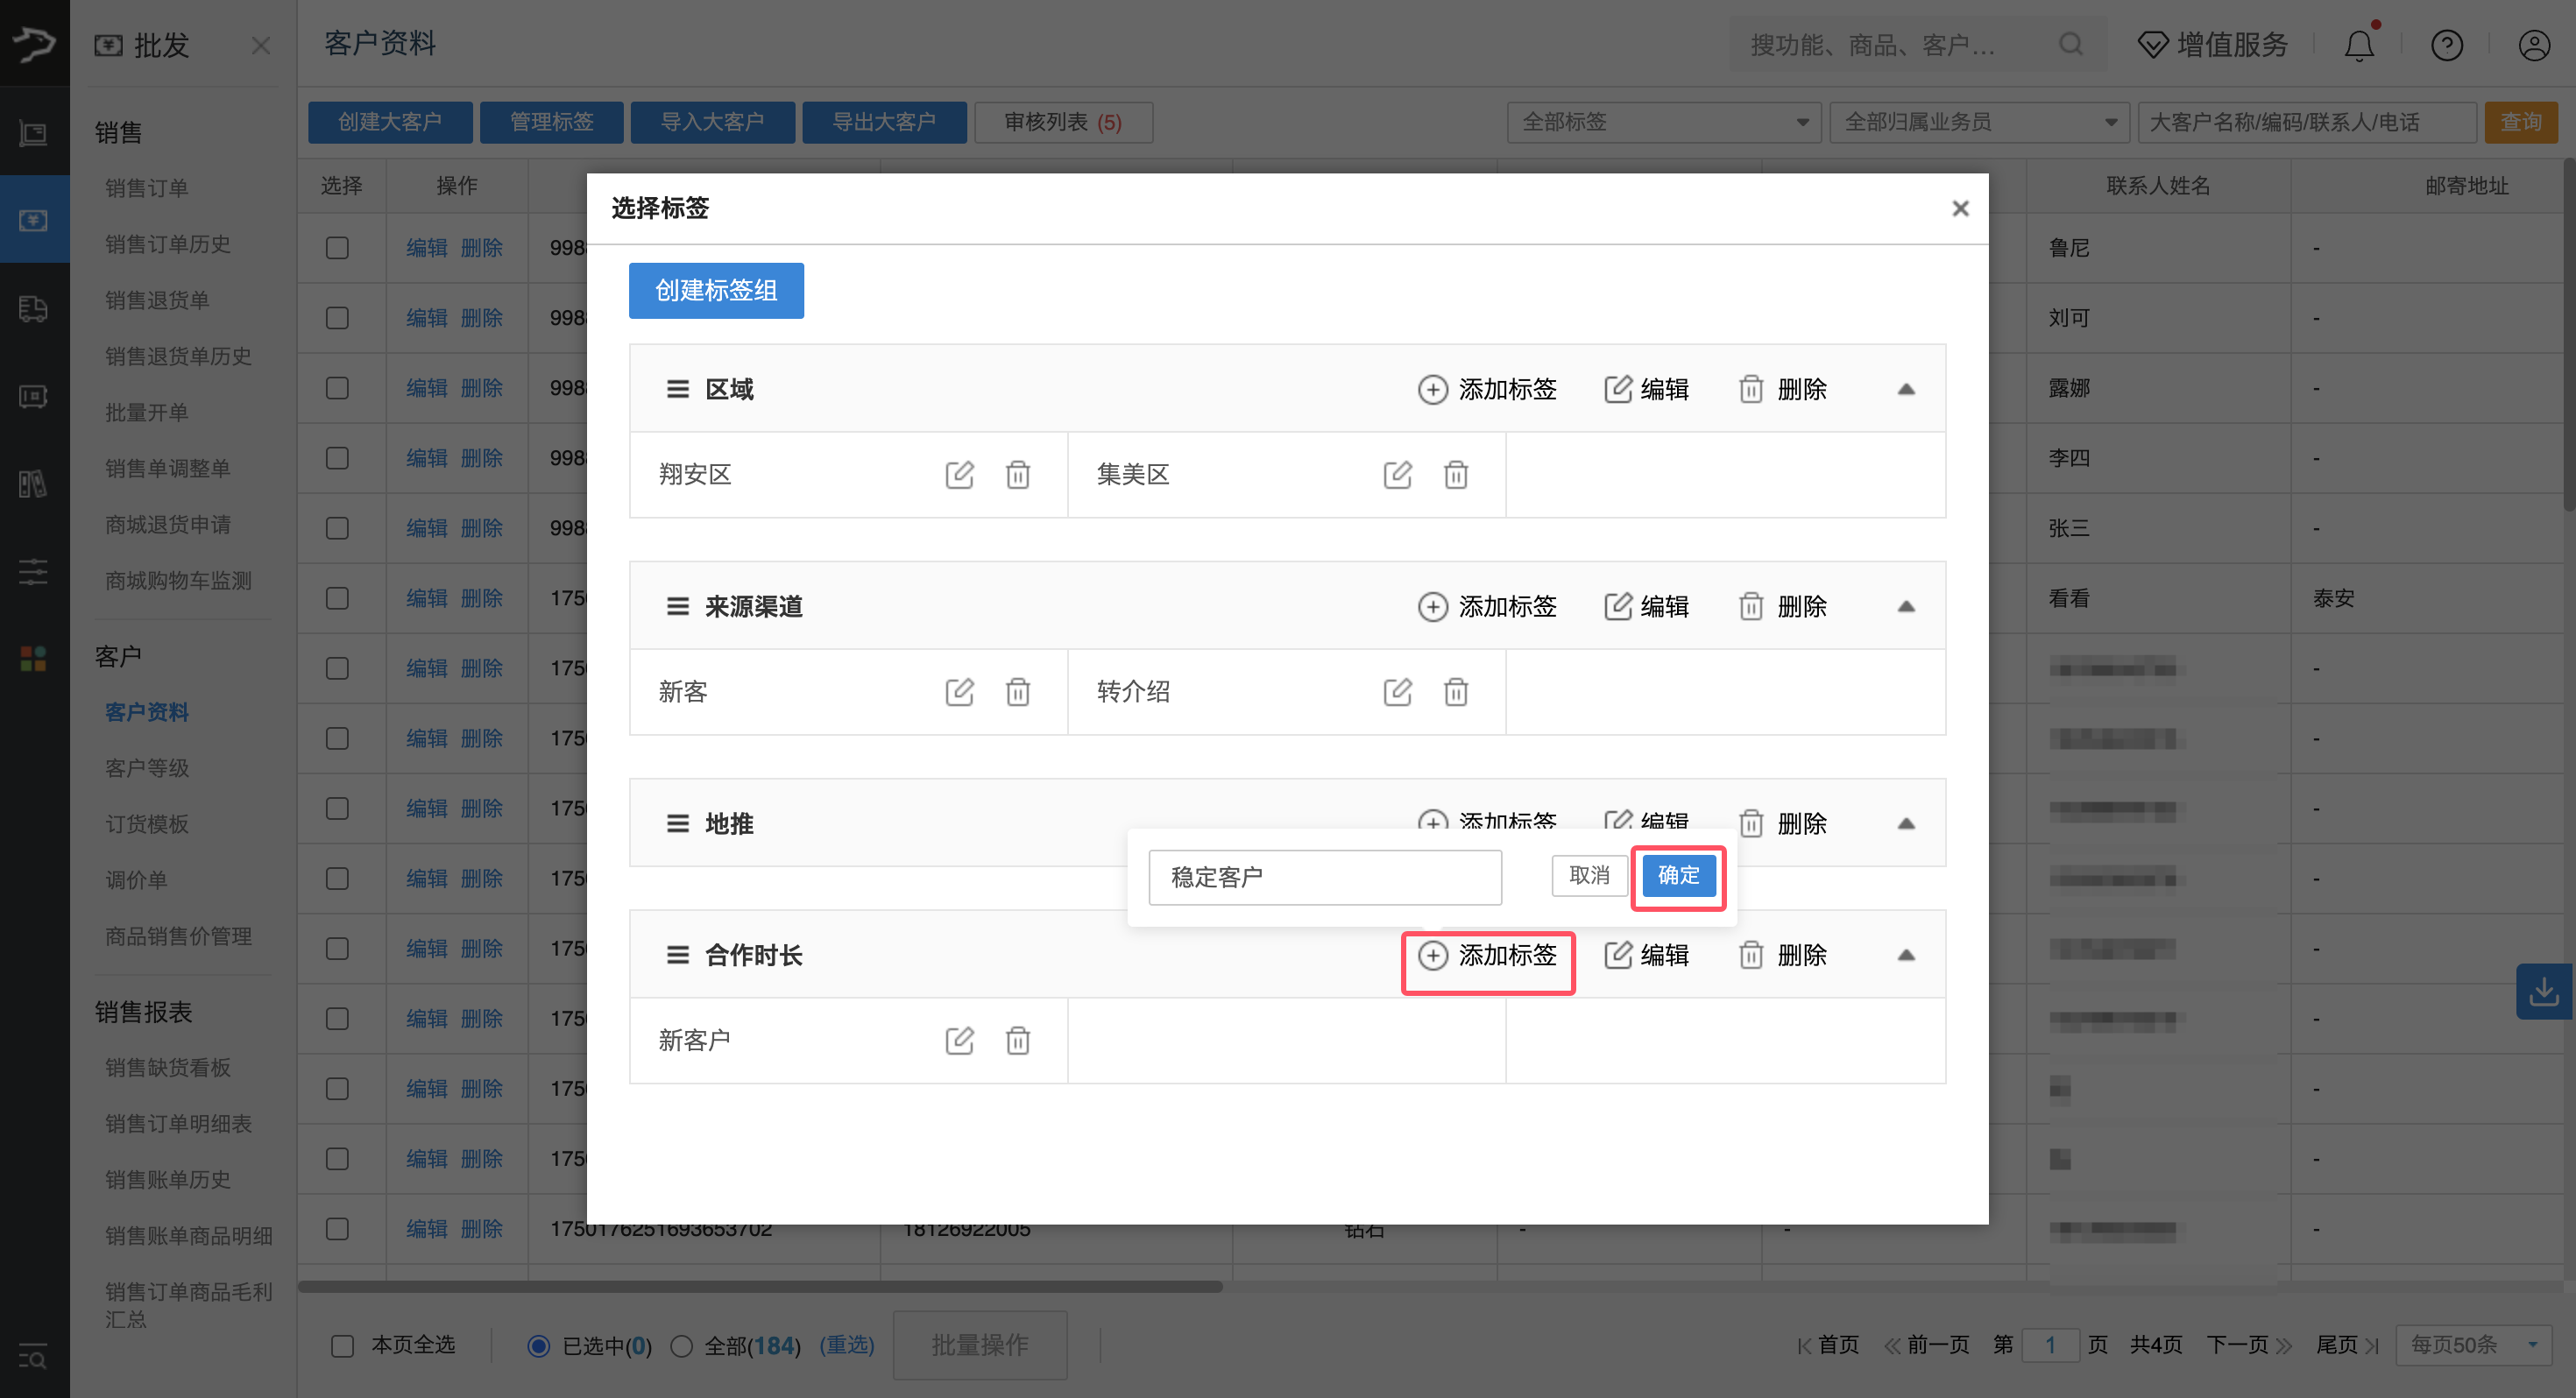Click edit icon next to 转介绍 tag

1397,692
